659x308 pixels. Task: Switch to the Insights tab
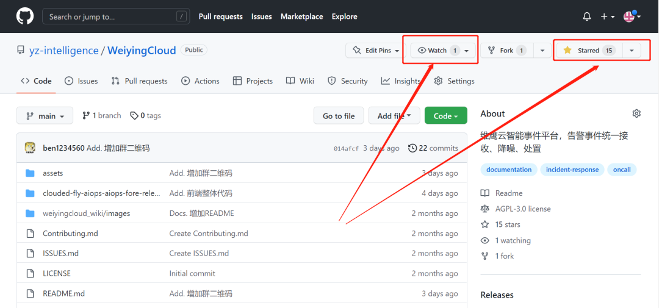coord(400,81)
